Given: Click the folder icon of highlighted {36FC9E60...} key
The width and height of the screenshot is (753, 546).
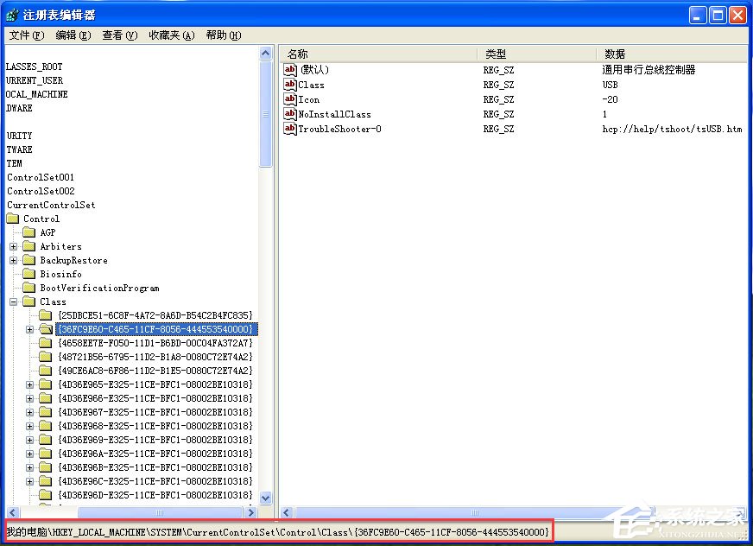Looking at the screenshot, I should [46, 329].
